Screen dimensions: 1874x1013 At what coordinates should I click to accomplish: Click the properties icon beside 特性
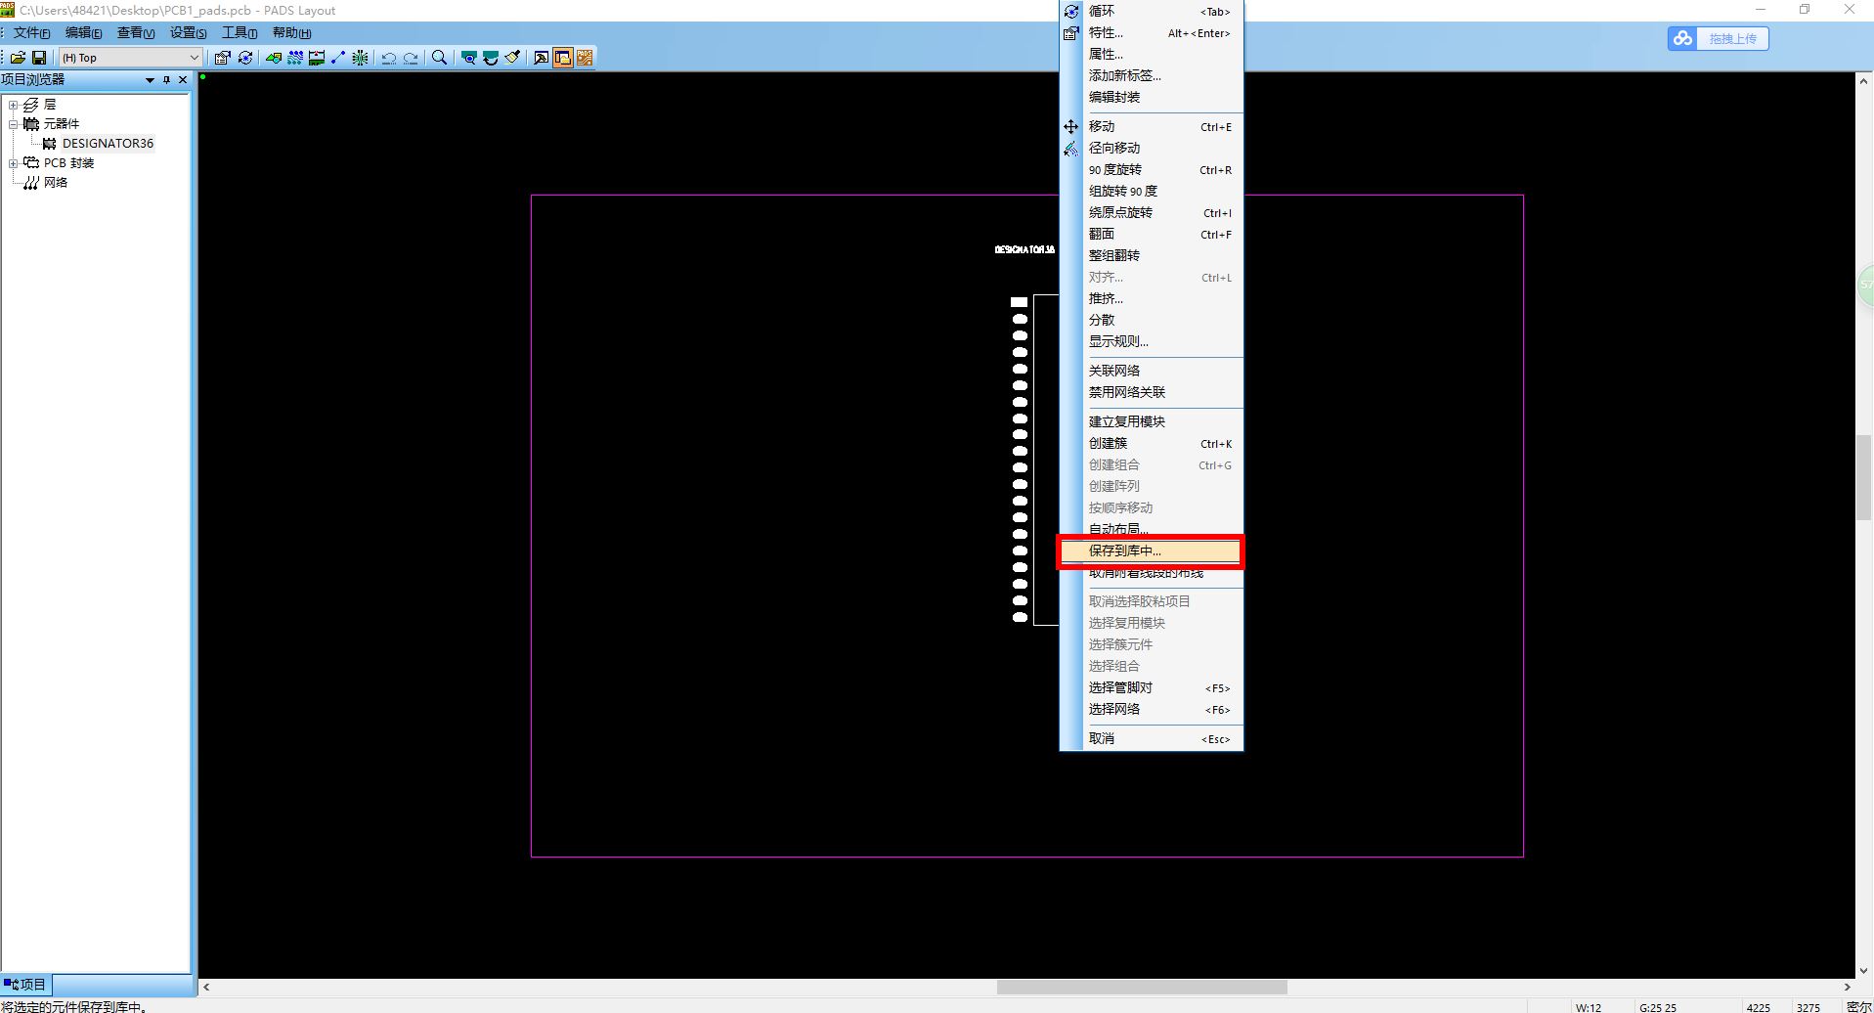1071,33
